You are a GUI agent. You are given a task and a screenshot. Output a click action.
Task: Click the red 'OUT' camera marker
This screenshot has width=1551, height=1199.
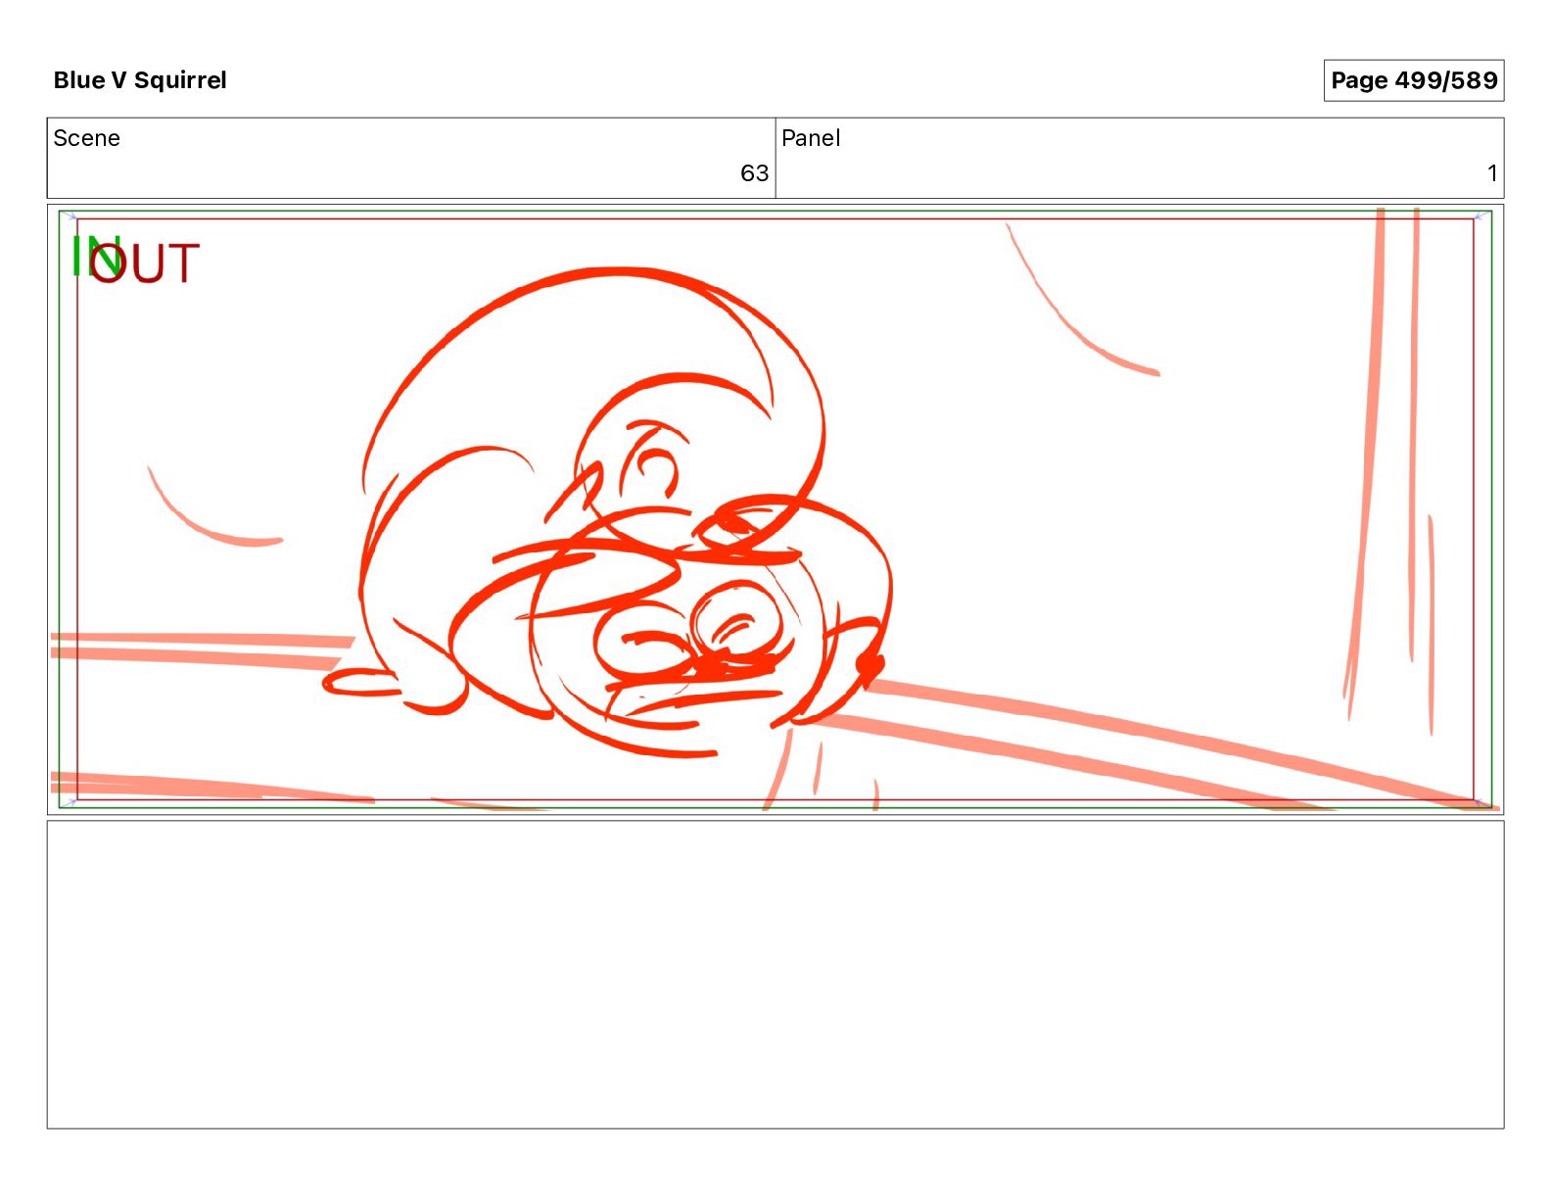point(145,264)
